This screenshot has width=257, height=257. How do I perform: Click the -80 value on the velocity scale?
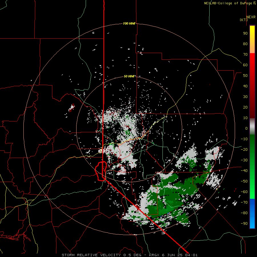point(244,213)
